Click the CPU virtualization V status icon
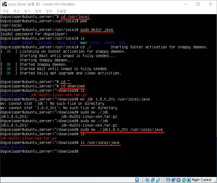 (x=178, y=180)
